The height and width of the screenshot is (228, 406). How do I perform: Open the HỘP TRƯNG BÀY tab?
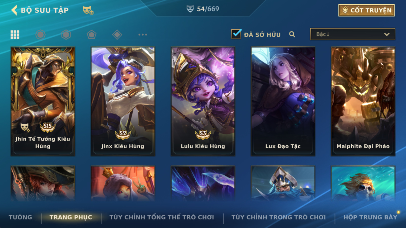pos(370,217)
